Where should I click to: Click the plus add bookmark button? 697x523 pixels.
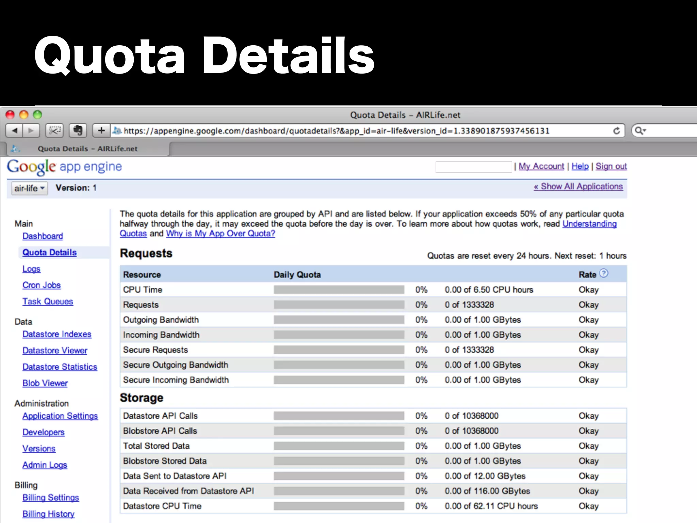pos(101,131)
